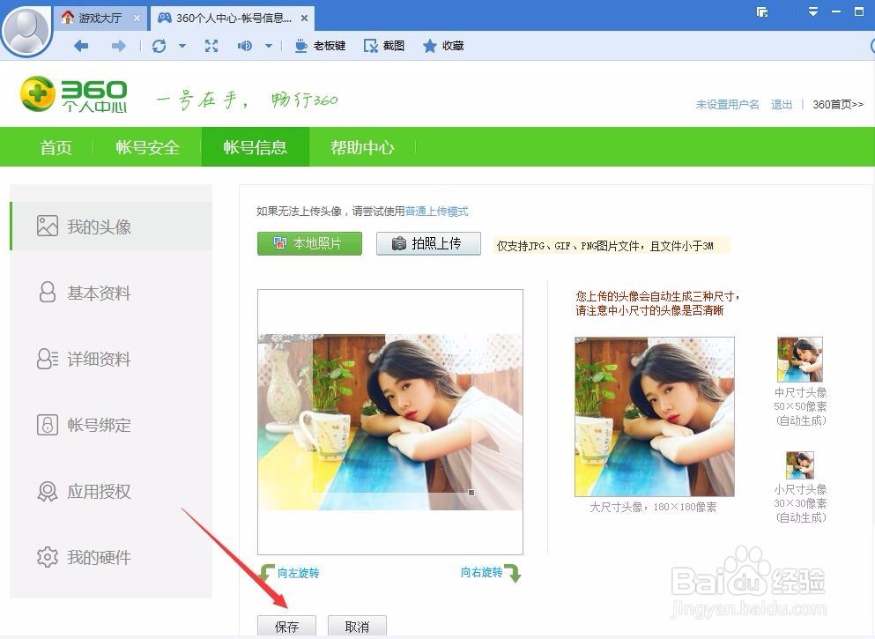The height and width of the screenshot is (639, 875).
Task: Select the 360个人中心-帐号信息 tab
Action: coord(232,18)
